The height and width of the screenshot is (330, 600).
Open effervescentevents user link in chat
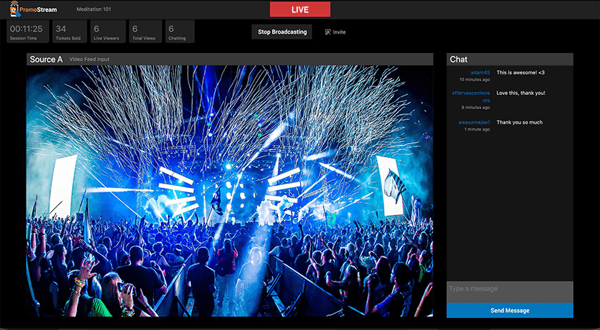(471, 96)
